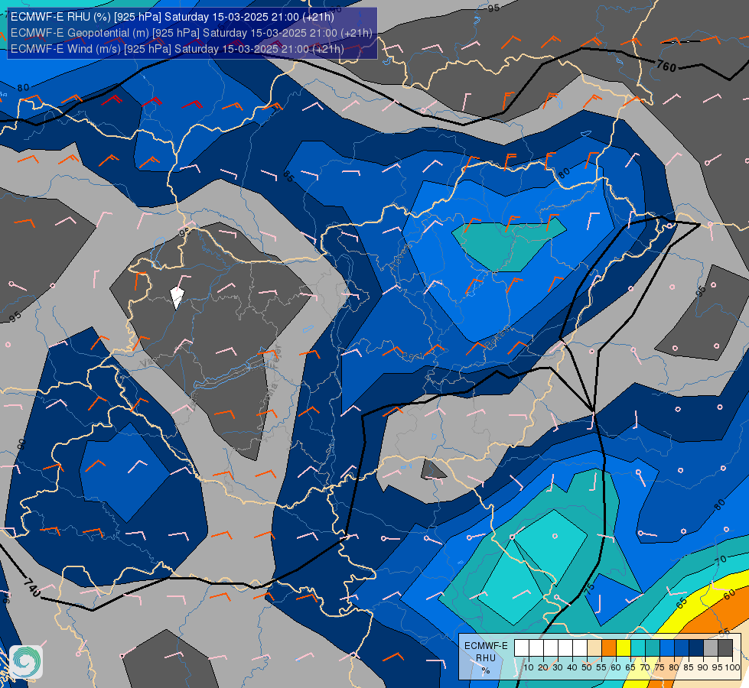749x688 pixels.
Task: Click the 85 humidity contour label
Action: tap(288, 176)
